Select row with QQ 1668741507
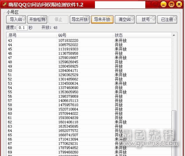 click(x=89, y=135)
